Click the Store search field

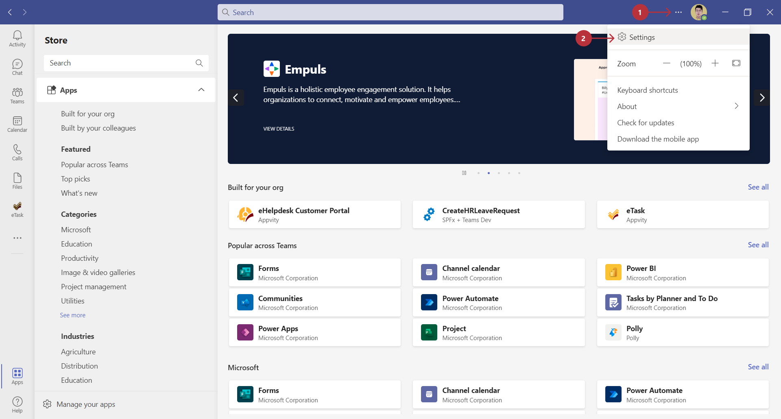[x=120, y=63]
